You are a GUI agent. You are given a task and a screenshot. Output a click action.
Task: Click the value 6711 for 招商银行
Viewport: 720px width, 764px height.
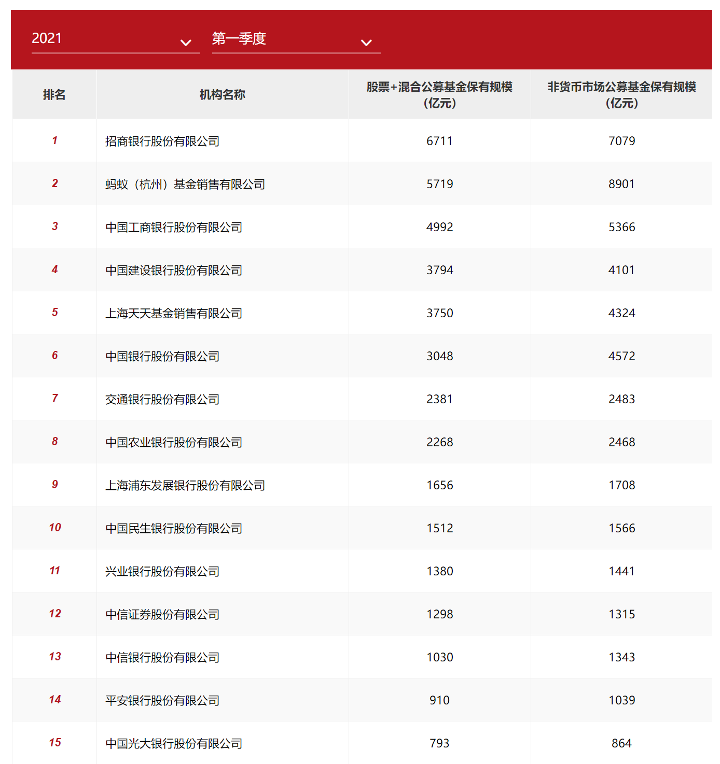pos(439,141)
